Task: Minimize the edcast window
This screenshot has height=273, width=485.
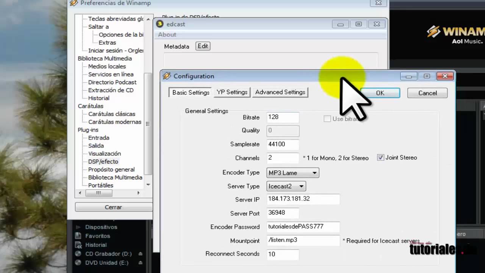Action: [x=340, y=24]
